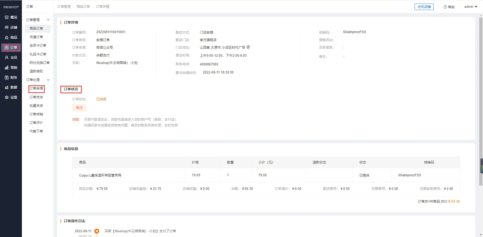This screenshot has width=483, height=237.
Task: Click the Cuipo儿童保温杯 product name
Action: tap(100, 175)
